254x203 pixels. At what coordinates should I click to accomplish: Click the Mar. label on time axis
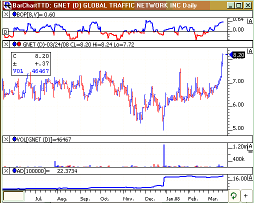click(x=213, y=198)
